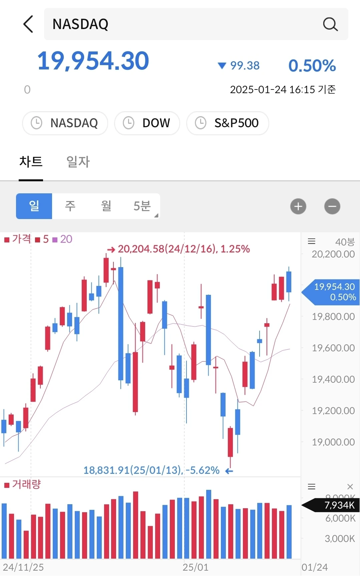Open the 40봉 candle count selector
360x577 pixels.
(x=345, y=242)
